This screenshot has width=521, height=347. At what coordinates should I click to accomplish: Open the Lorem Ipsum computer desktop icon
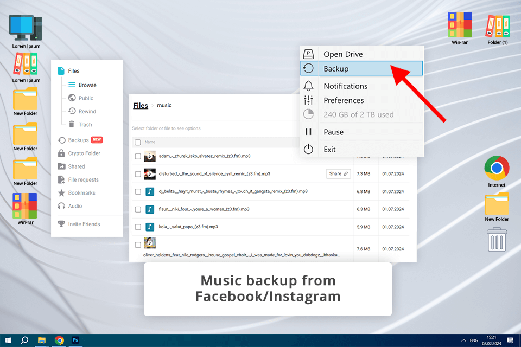pyautogui.click(x=26, y=28)
